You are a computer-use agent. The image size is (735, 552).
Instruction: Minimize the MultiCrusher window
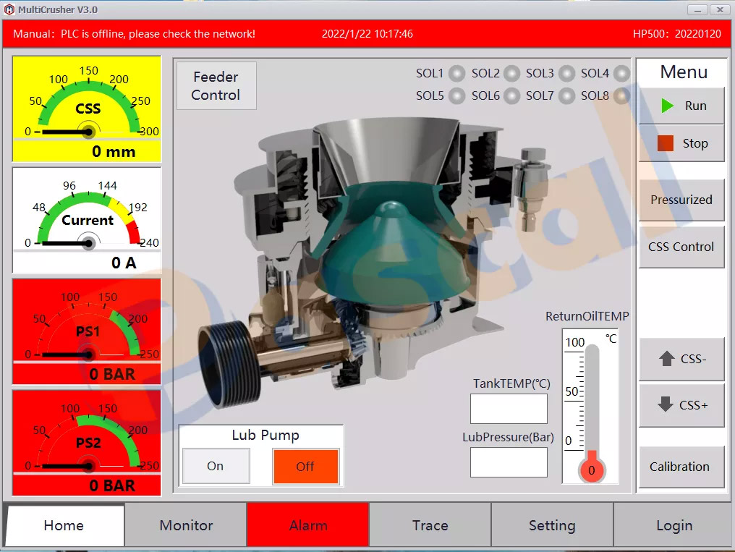697,9
